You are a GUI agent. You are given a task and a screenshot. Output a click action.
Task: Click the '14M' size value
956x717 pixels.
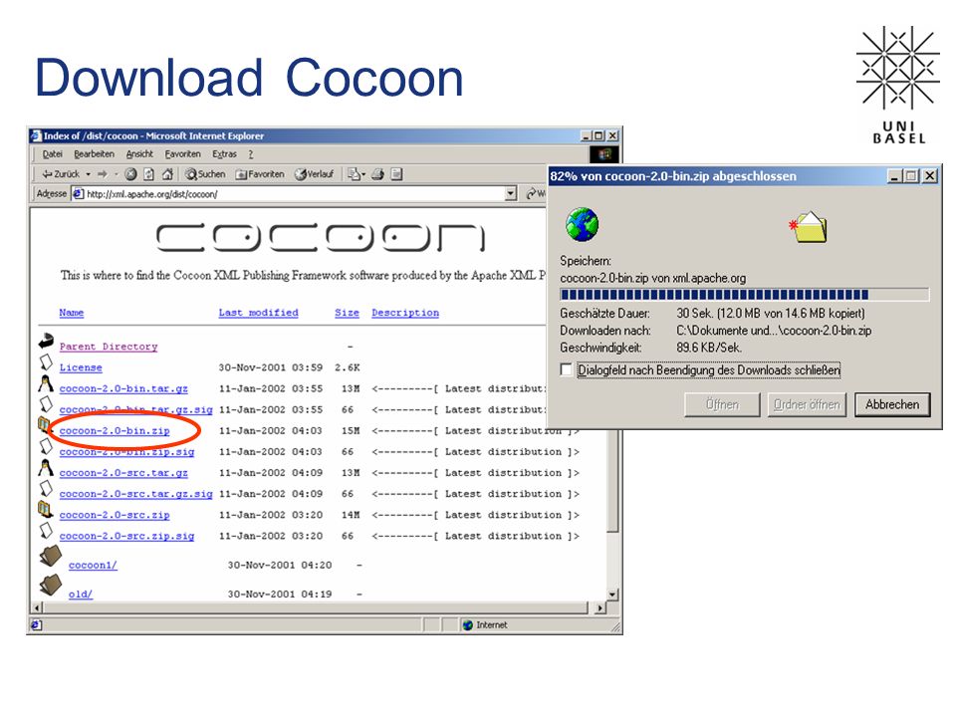351,515
